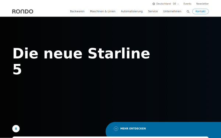Open the search magnifier icon

click(188, 11)
